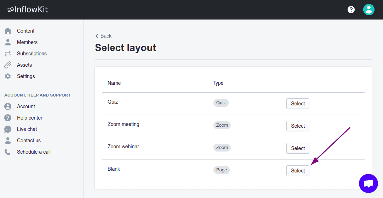The width and height of the screenshot is (383, 198).
Task: Select the Blank page layout
Action: pyautogui.click(x=298, y=171)
